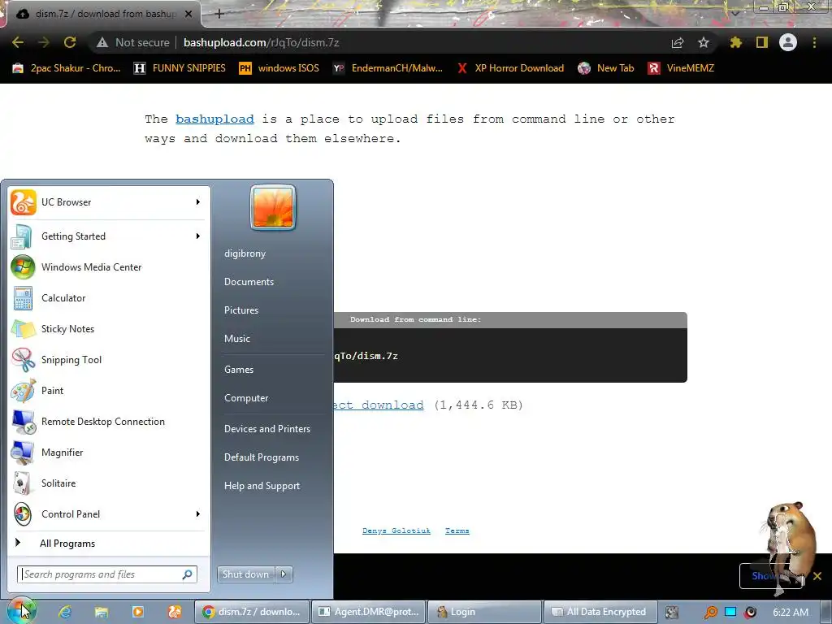
Task: Launch the Snipping Tool
Action: [108, 360]
